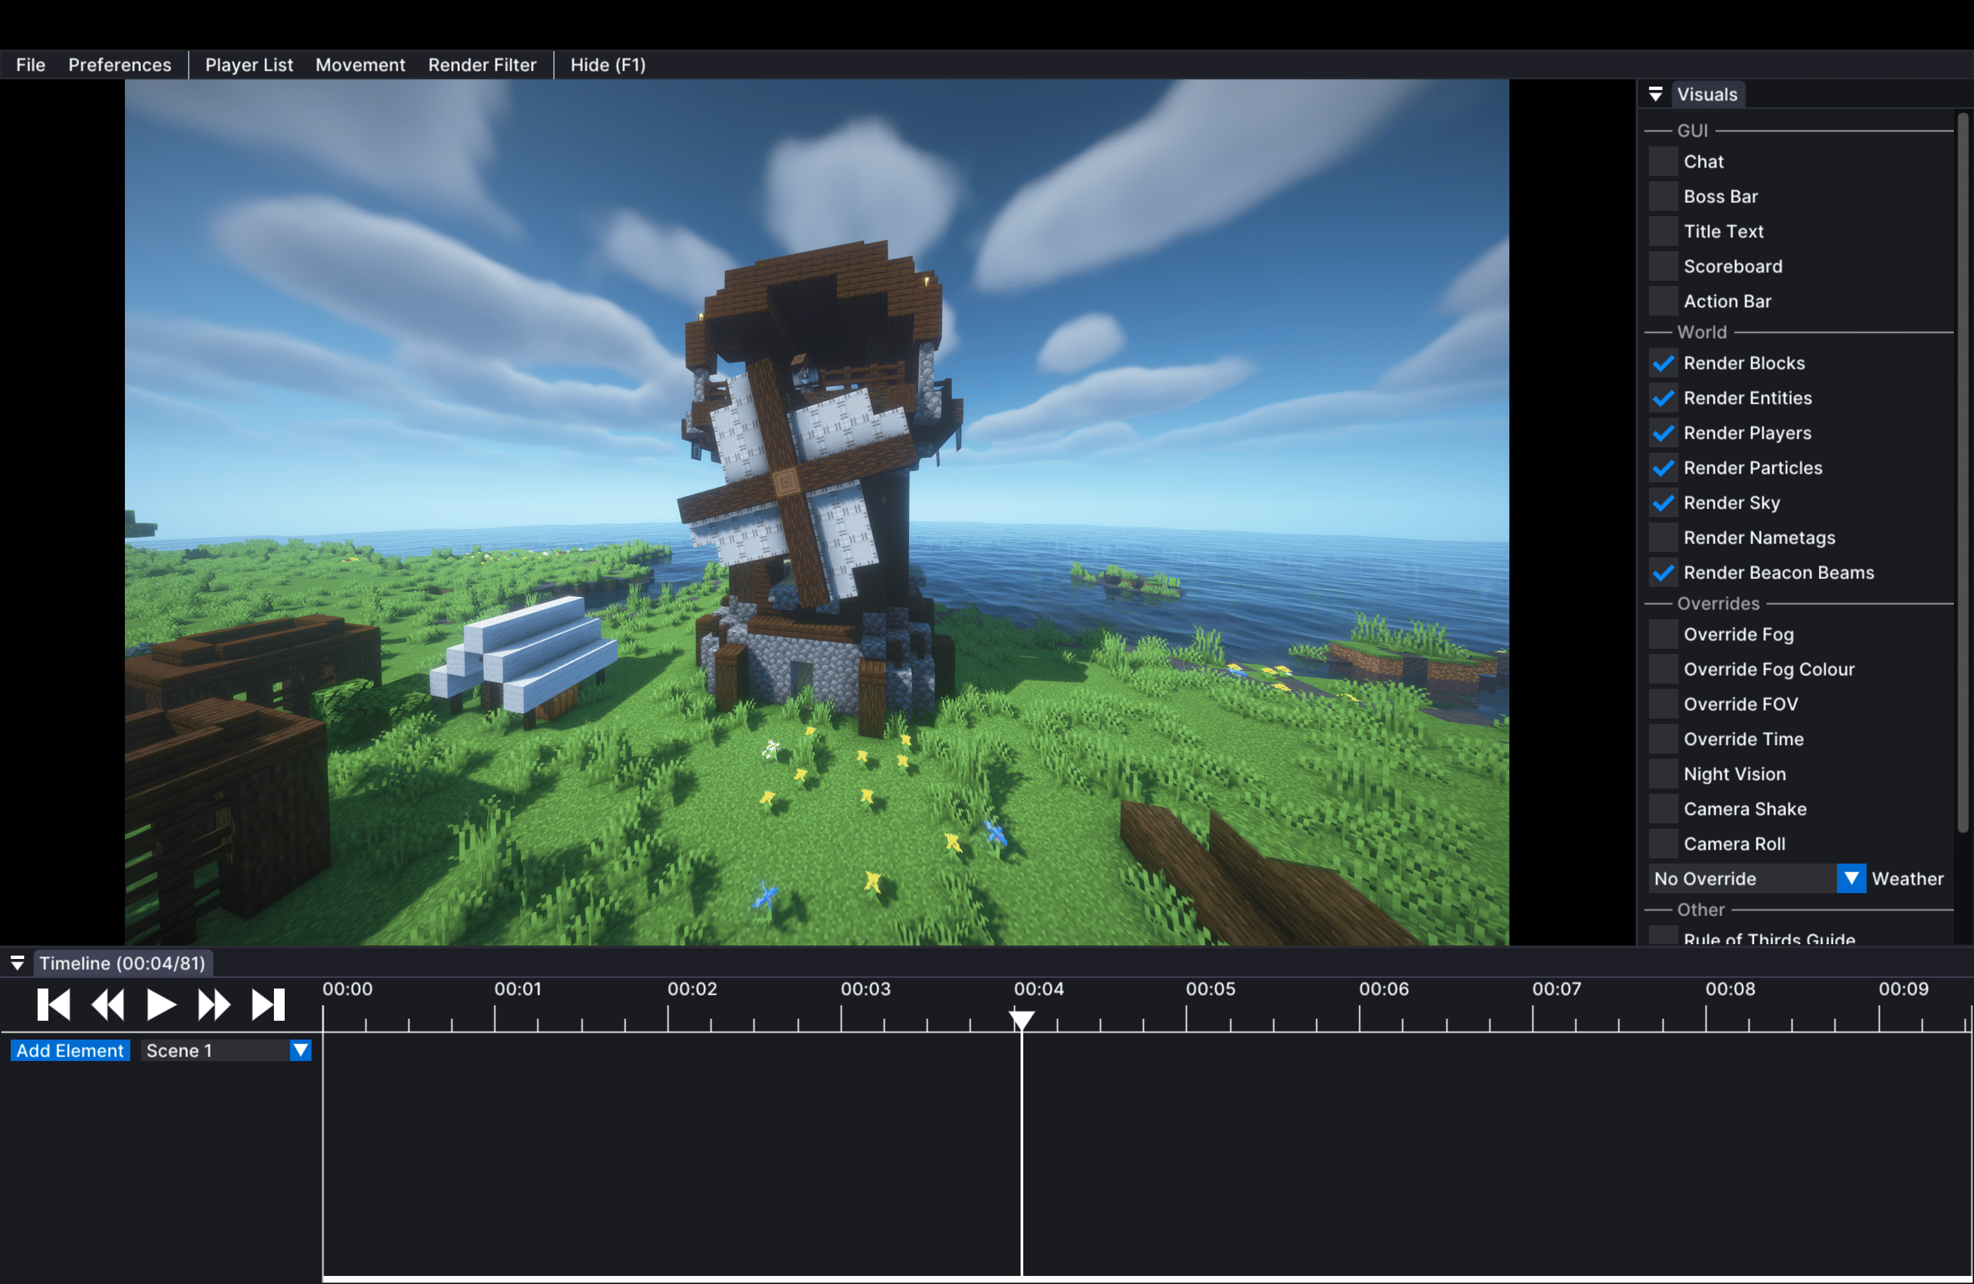
Task: Open the Player List menu
Action: [x=249, y=64]
